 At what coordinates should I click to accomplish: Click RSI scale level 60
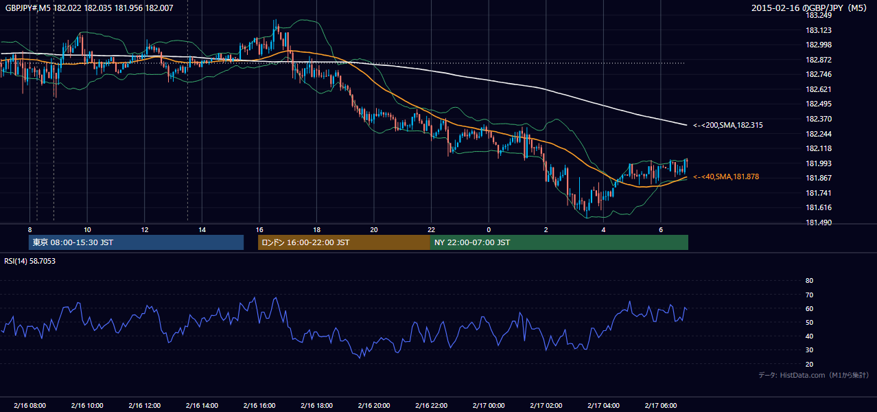pos(809,308)
